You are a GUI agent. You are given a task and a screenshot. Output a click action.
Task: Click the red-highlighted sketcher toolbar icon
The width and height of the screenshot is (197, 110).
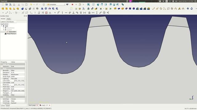tap(46, 13)
